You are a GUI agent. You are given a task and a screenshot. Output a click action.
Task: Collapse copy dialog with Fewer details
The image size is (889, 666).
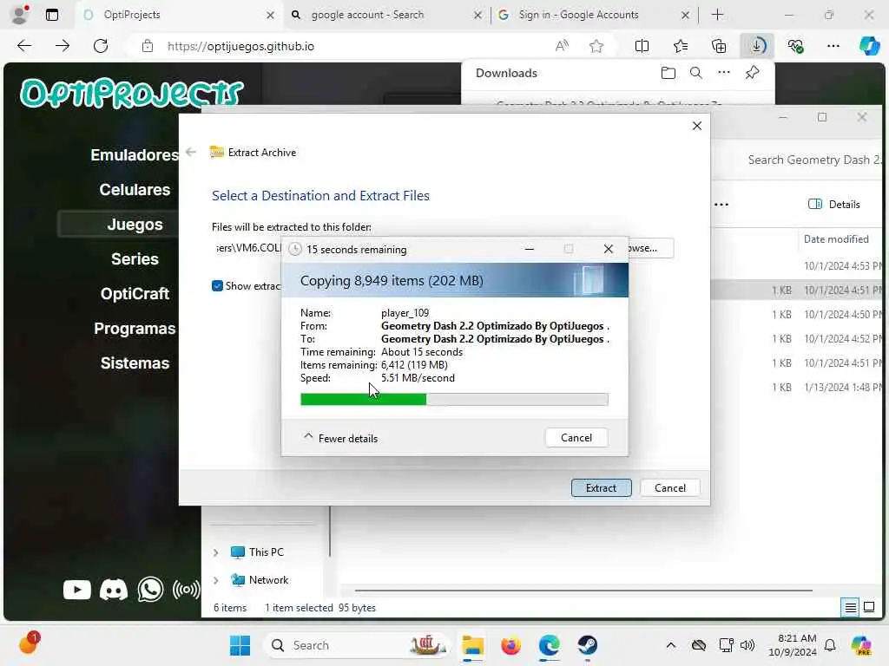[x=340, y=438]
